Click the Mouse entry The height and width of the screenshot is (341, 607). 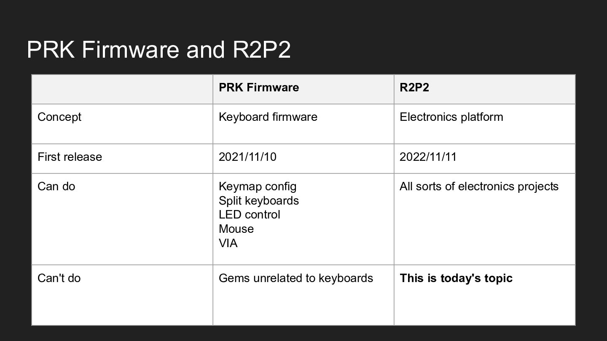(x=236, y=229)
